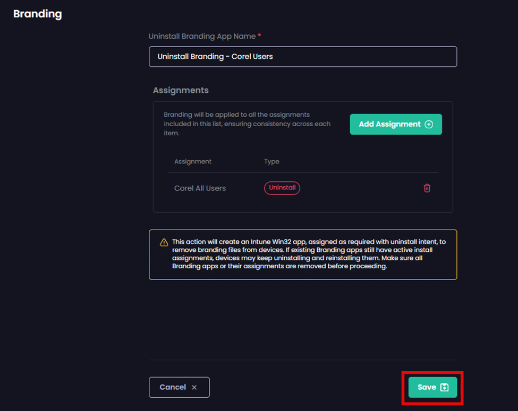Click the floppy disk icon on Save
The image size is (518, 411).
445,387
